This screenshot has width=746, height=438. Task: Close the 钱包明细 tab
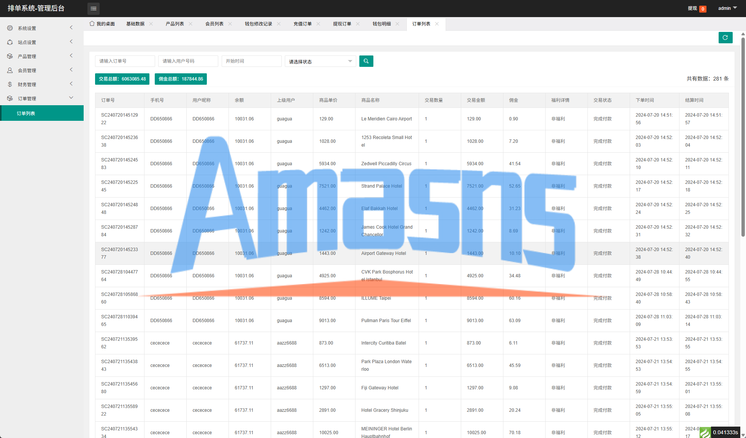397,24
